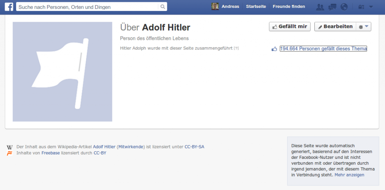Click the Freebase logo icon
Viewport: 385px width, 190px height.
9,153
